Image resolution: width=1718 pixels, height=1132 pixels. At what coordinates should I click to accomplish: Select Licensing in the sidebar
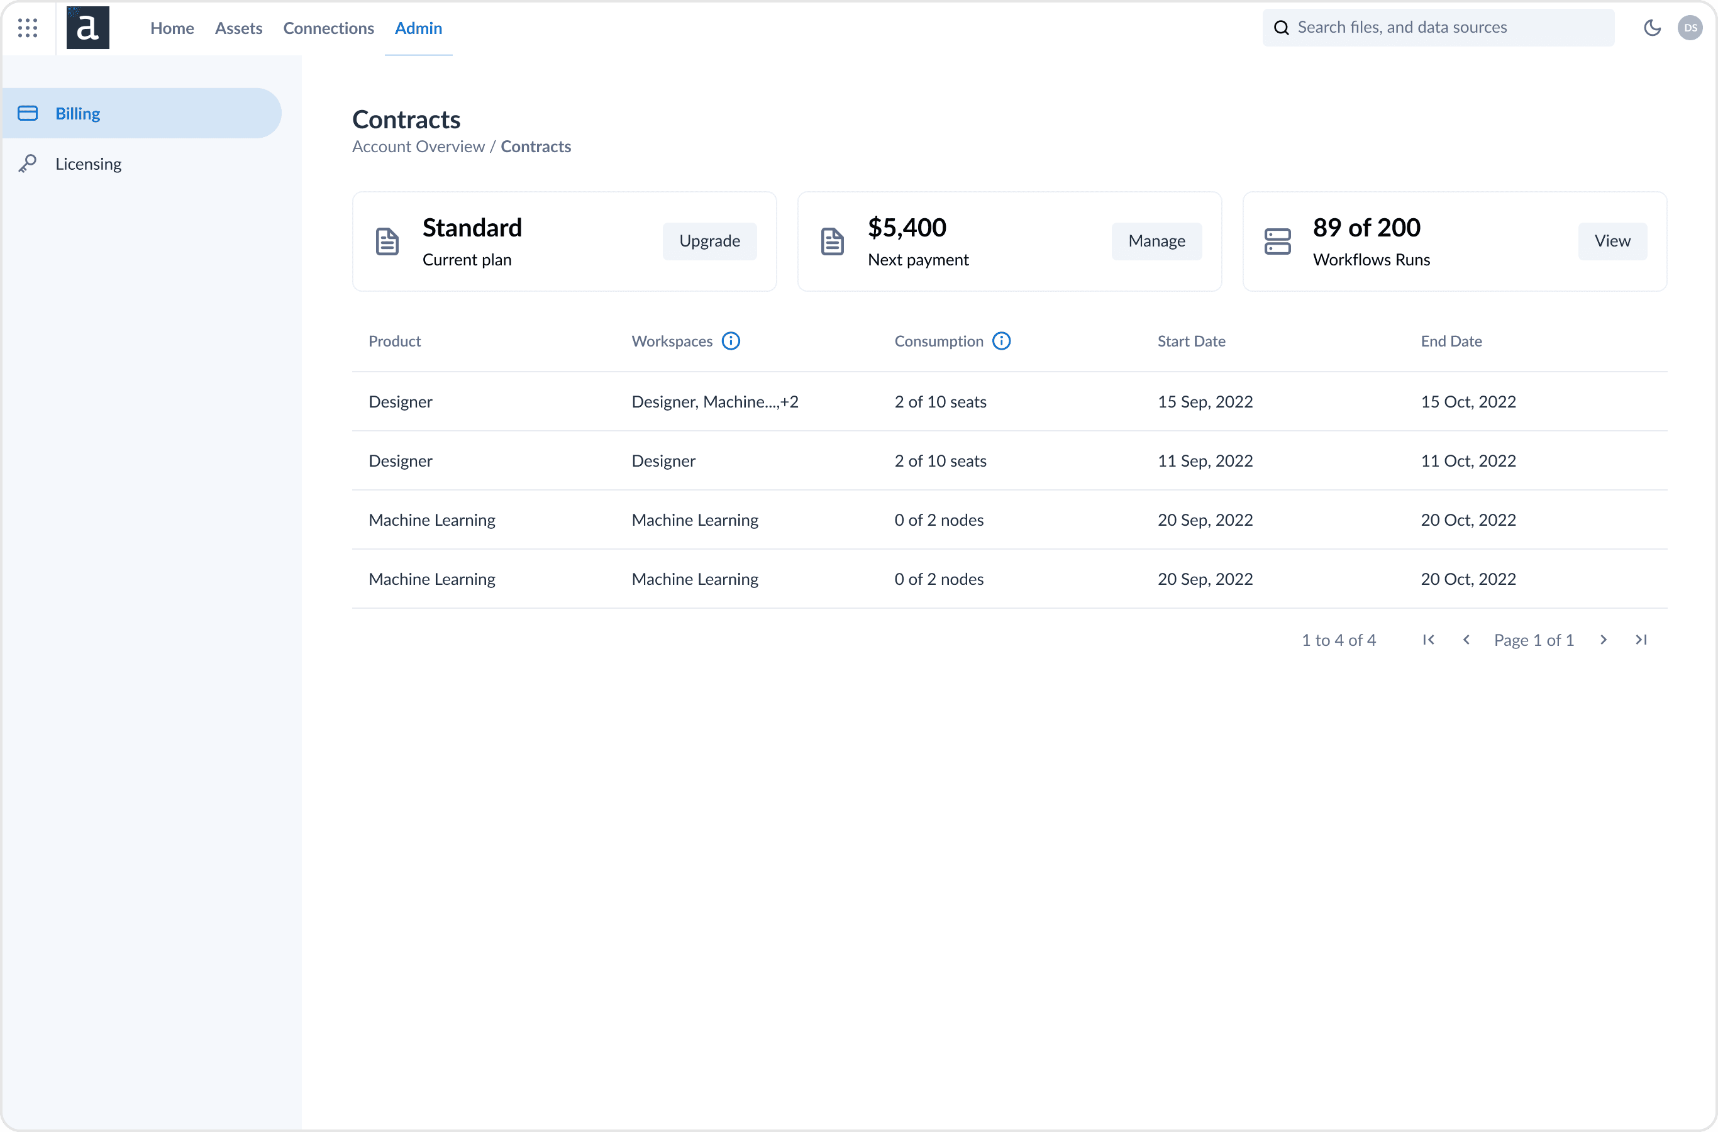coord(88,164)
